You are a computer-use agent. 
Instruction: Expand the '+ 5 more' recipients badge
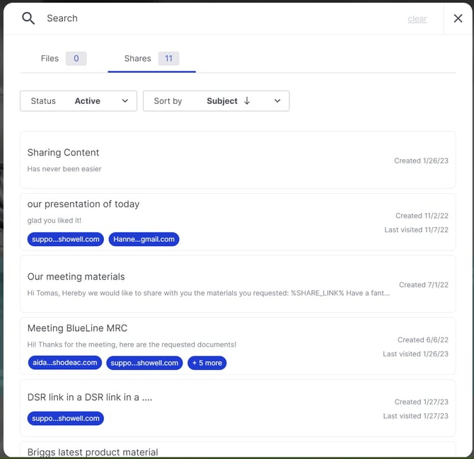[x=207, y=363]
